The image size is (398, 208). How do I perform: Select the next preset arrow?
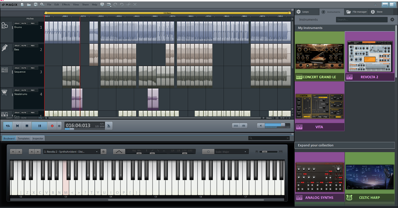click(x=38, y=152)
